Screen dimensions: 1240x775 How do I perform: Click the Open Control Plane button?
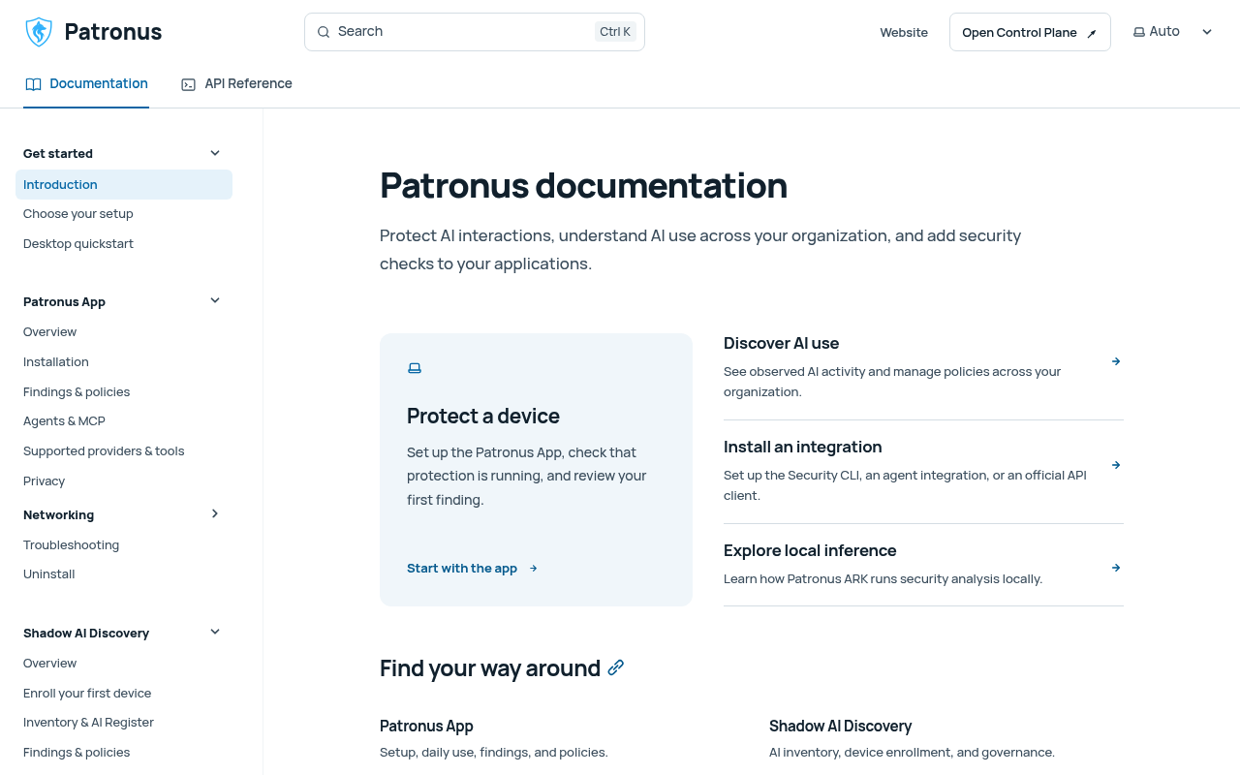pos(1030,32)
